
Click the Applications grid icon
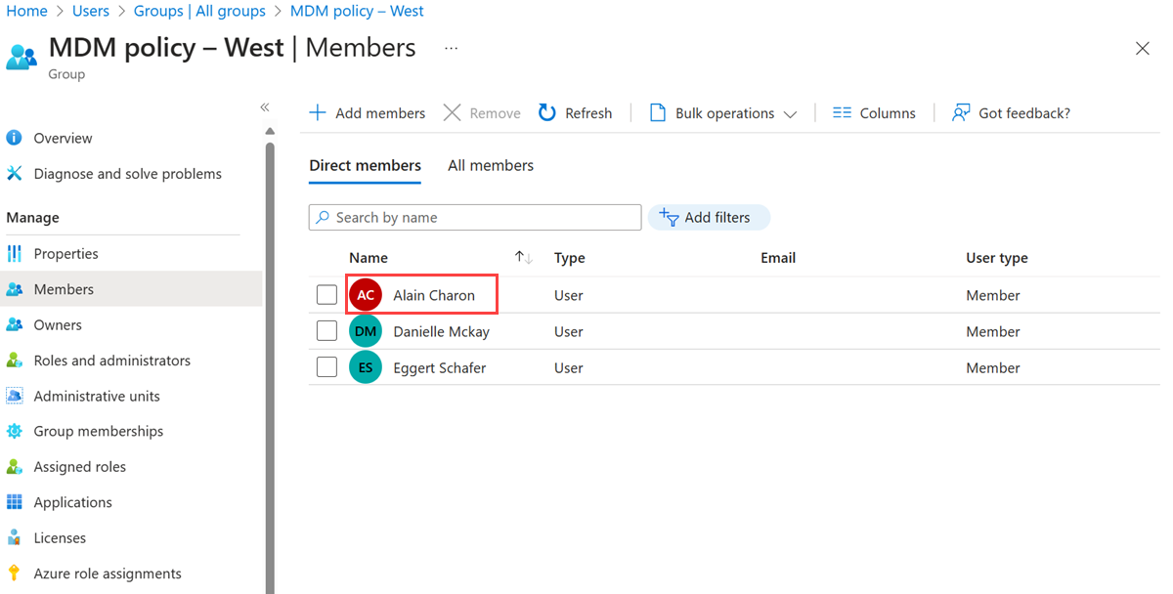pyautogui.click(x=15, y=502)
